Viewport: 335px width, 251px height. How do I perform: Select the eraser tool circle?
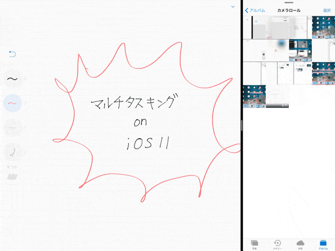tap(13, 152)
